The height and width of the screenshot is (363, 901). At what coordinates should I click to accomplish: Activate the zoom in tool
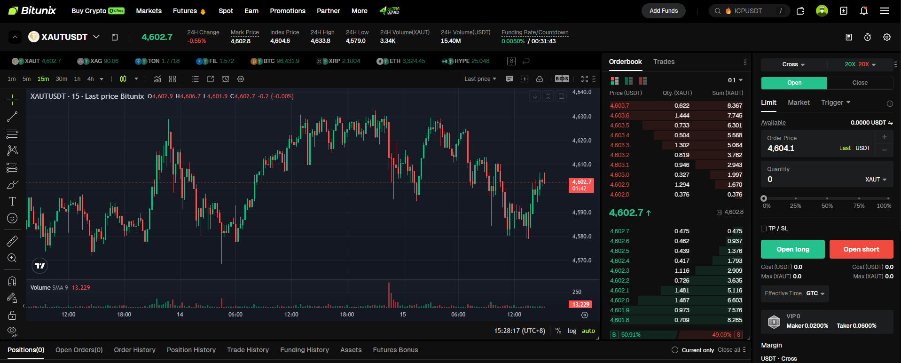click(x=12, y=258)
